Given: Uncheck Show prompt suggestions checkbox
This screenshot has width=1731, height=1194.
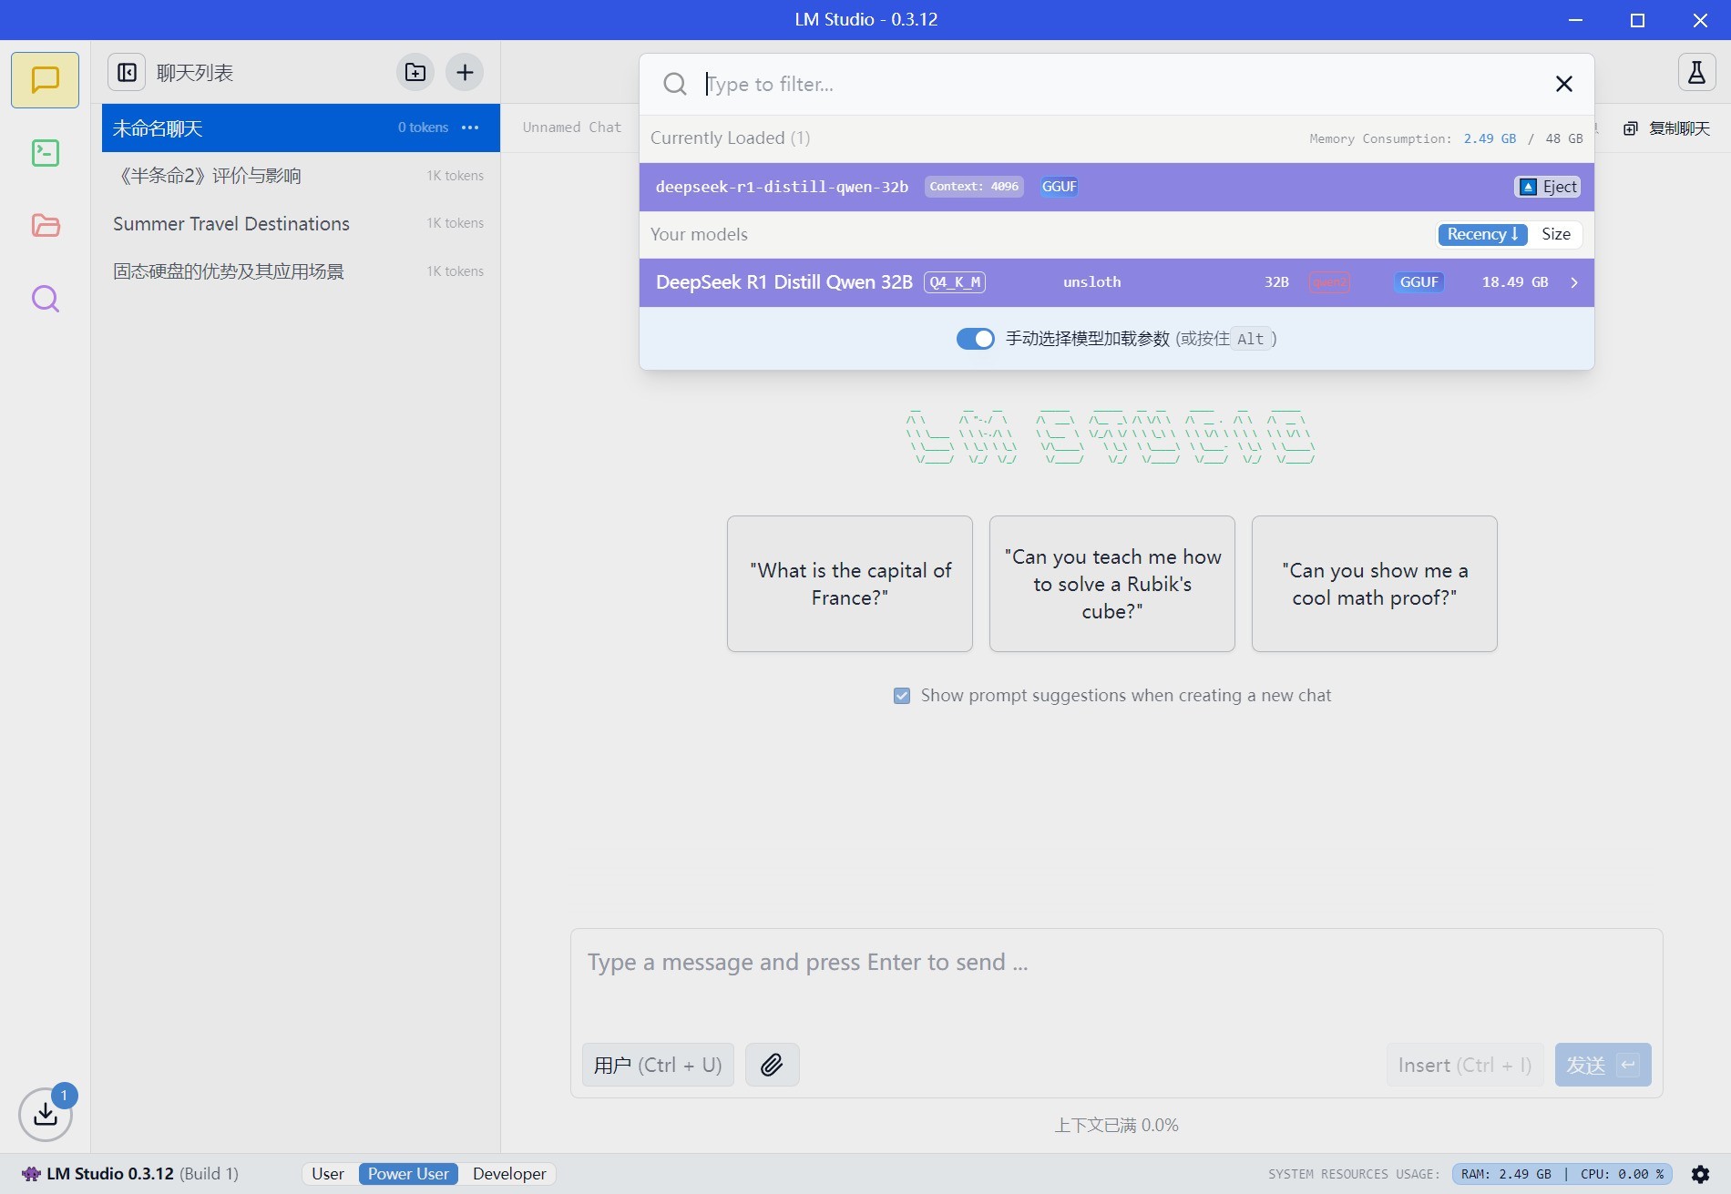Looking at the screenshot, I should (902, 696).
